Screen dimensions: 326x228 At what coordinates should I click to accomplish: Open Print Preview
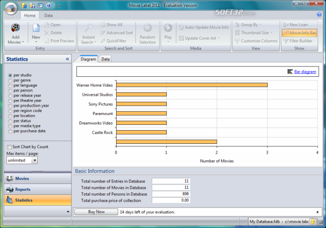pyautogui.click(x=59, y=41)
